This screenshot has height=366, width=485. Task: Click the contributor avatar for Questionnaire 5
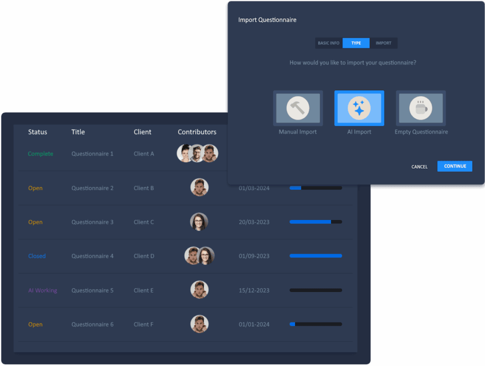click(x=199, y=290)
